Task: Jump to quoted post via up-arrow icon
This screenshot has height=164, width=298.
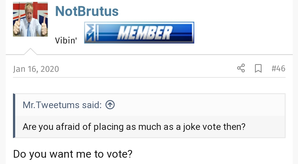Action: tap(110, 105)
